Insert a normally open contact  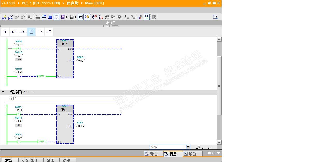pos(5,32)
